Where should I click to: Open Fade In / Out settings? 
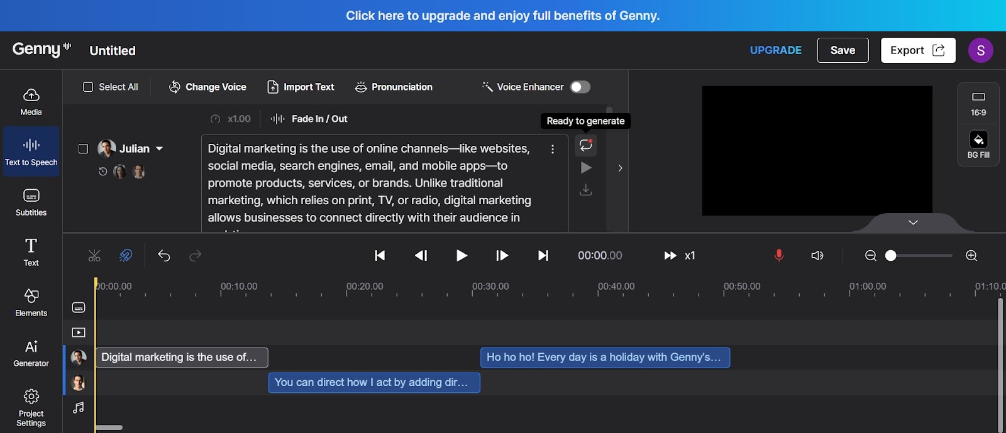309,119
